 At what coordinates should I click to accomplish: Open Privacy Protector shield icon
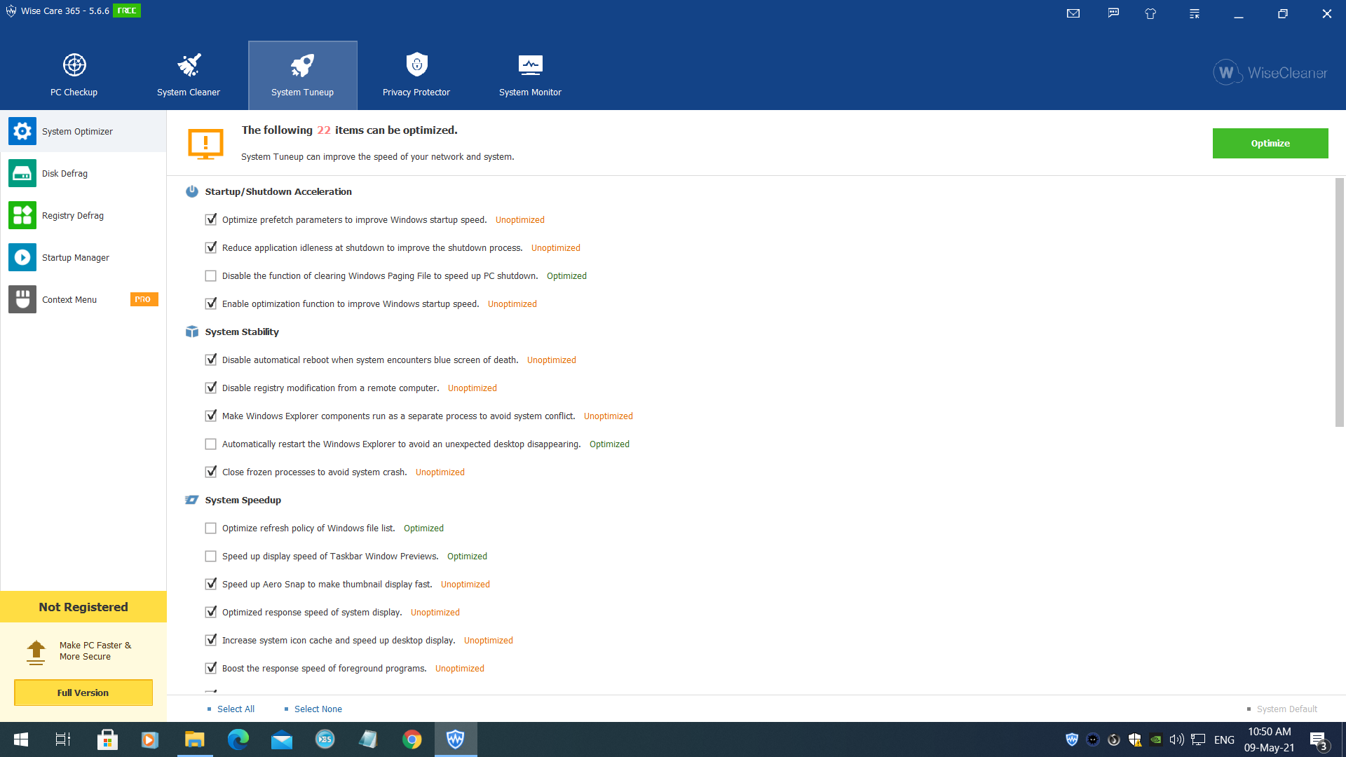tap(416, 65)
